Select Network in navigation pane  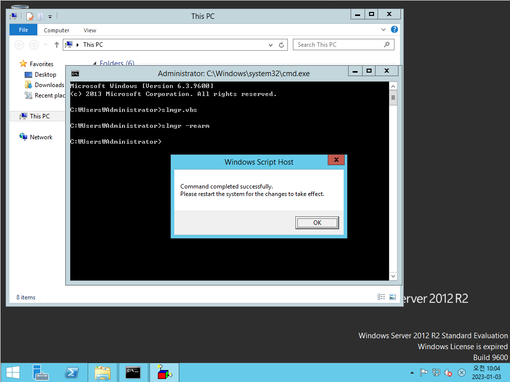(x=36, y=137)
